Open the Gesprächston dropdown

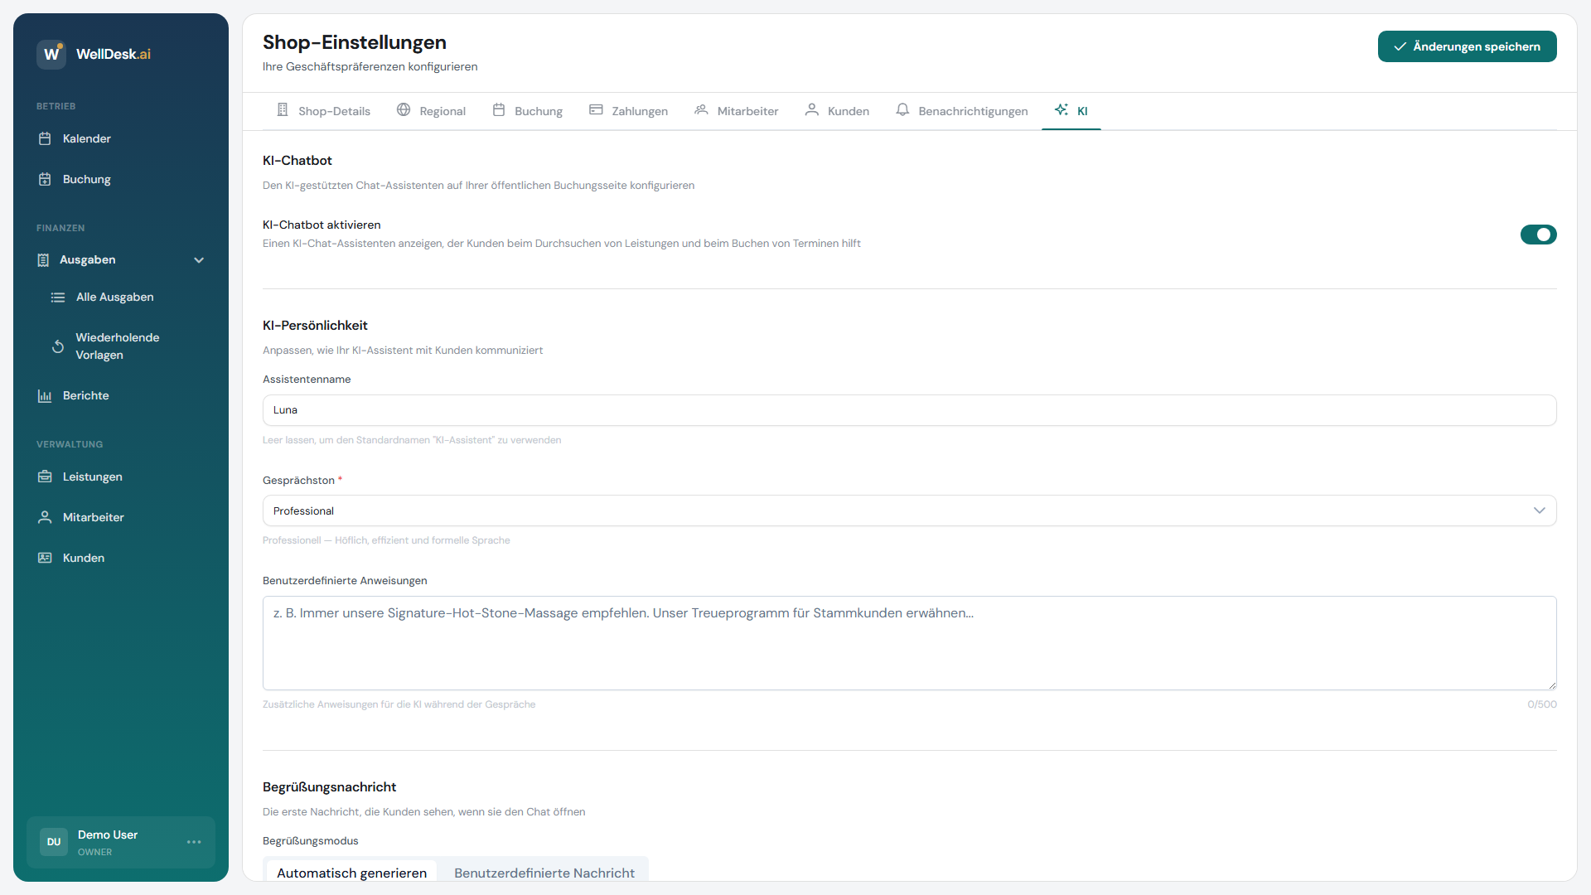pos(909,510)
